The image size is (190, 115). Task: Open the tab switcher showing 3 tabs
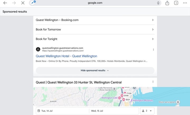pyautogui.click(x=176, y=3)
